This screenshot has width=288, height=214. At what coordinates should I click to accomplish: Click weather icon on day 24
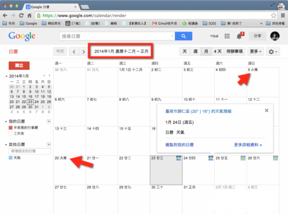pyautogui.click(x=210, y=158)
